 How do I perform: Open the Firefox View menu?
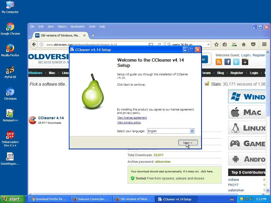[51, 26]
